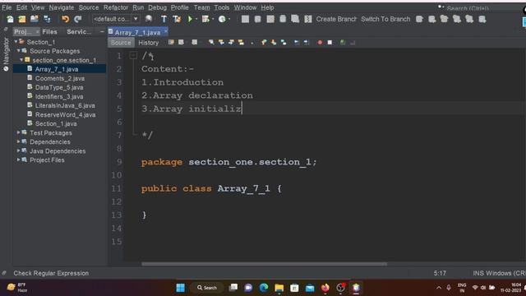Select Cooments_2.java in the project tree

click(60, 78)
